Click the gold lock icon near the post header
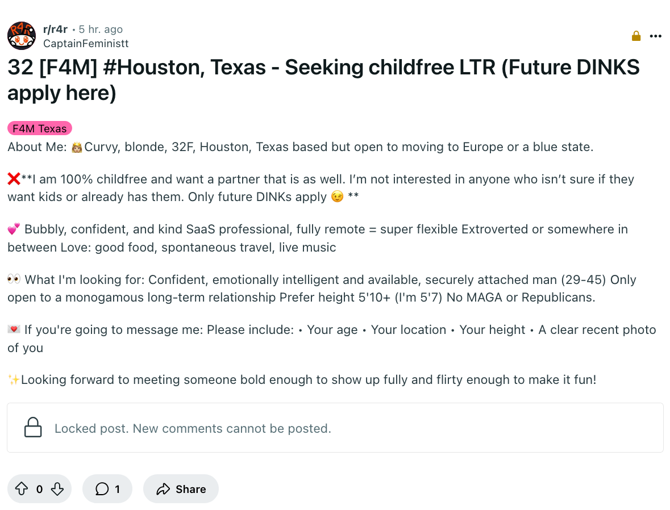 [x=636, y=36]
